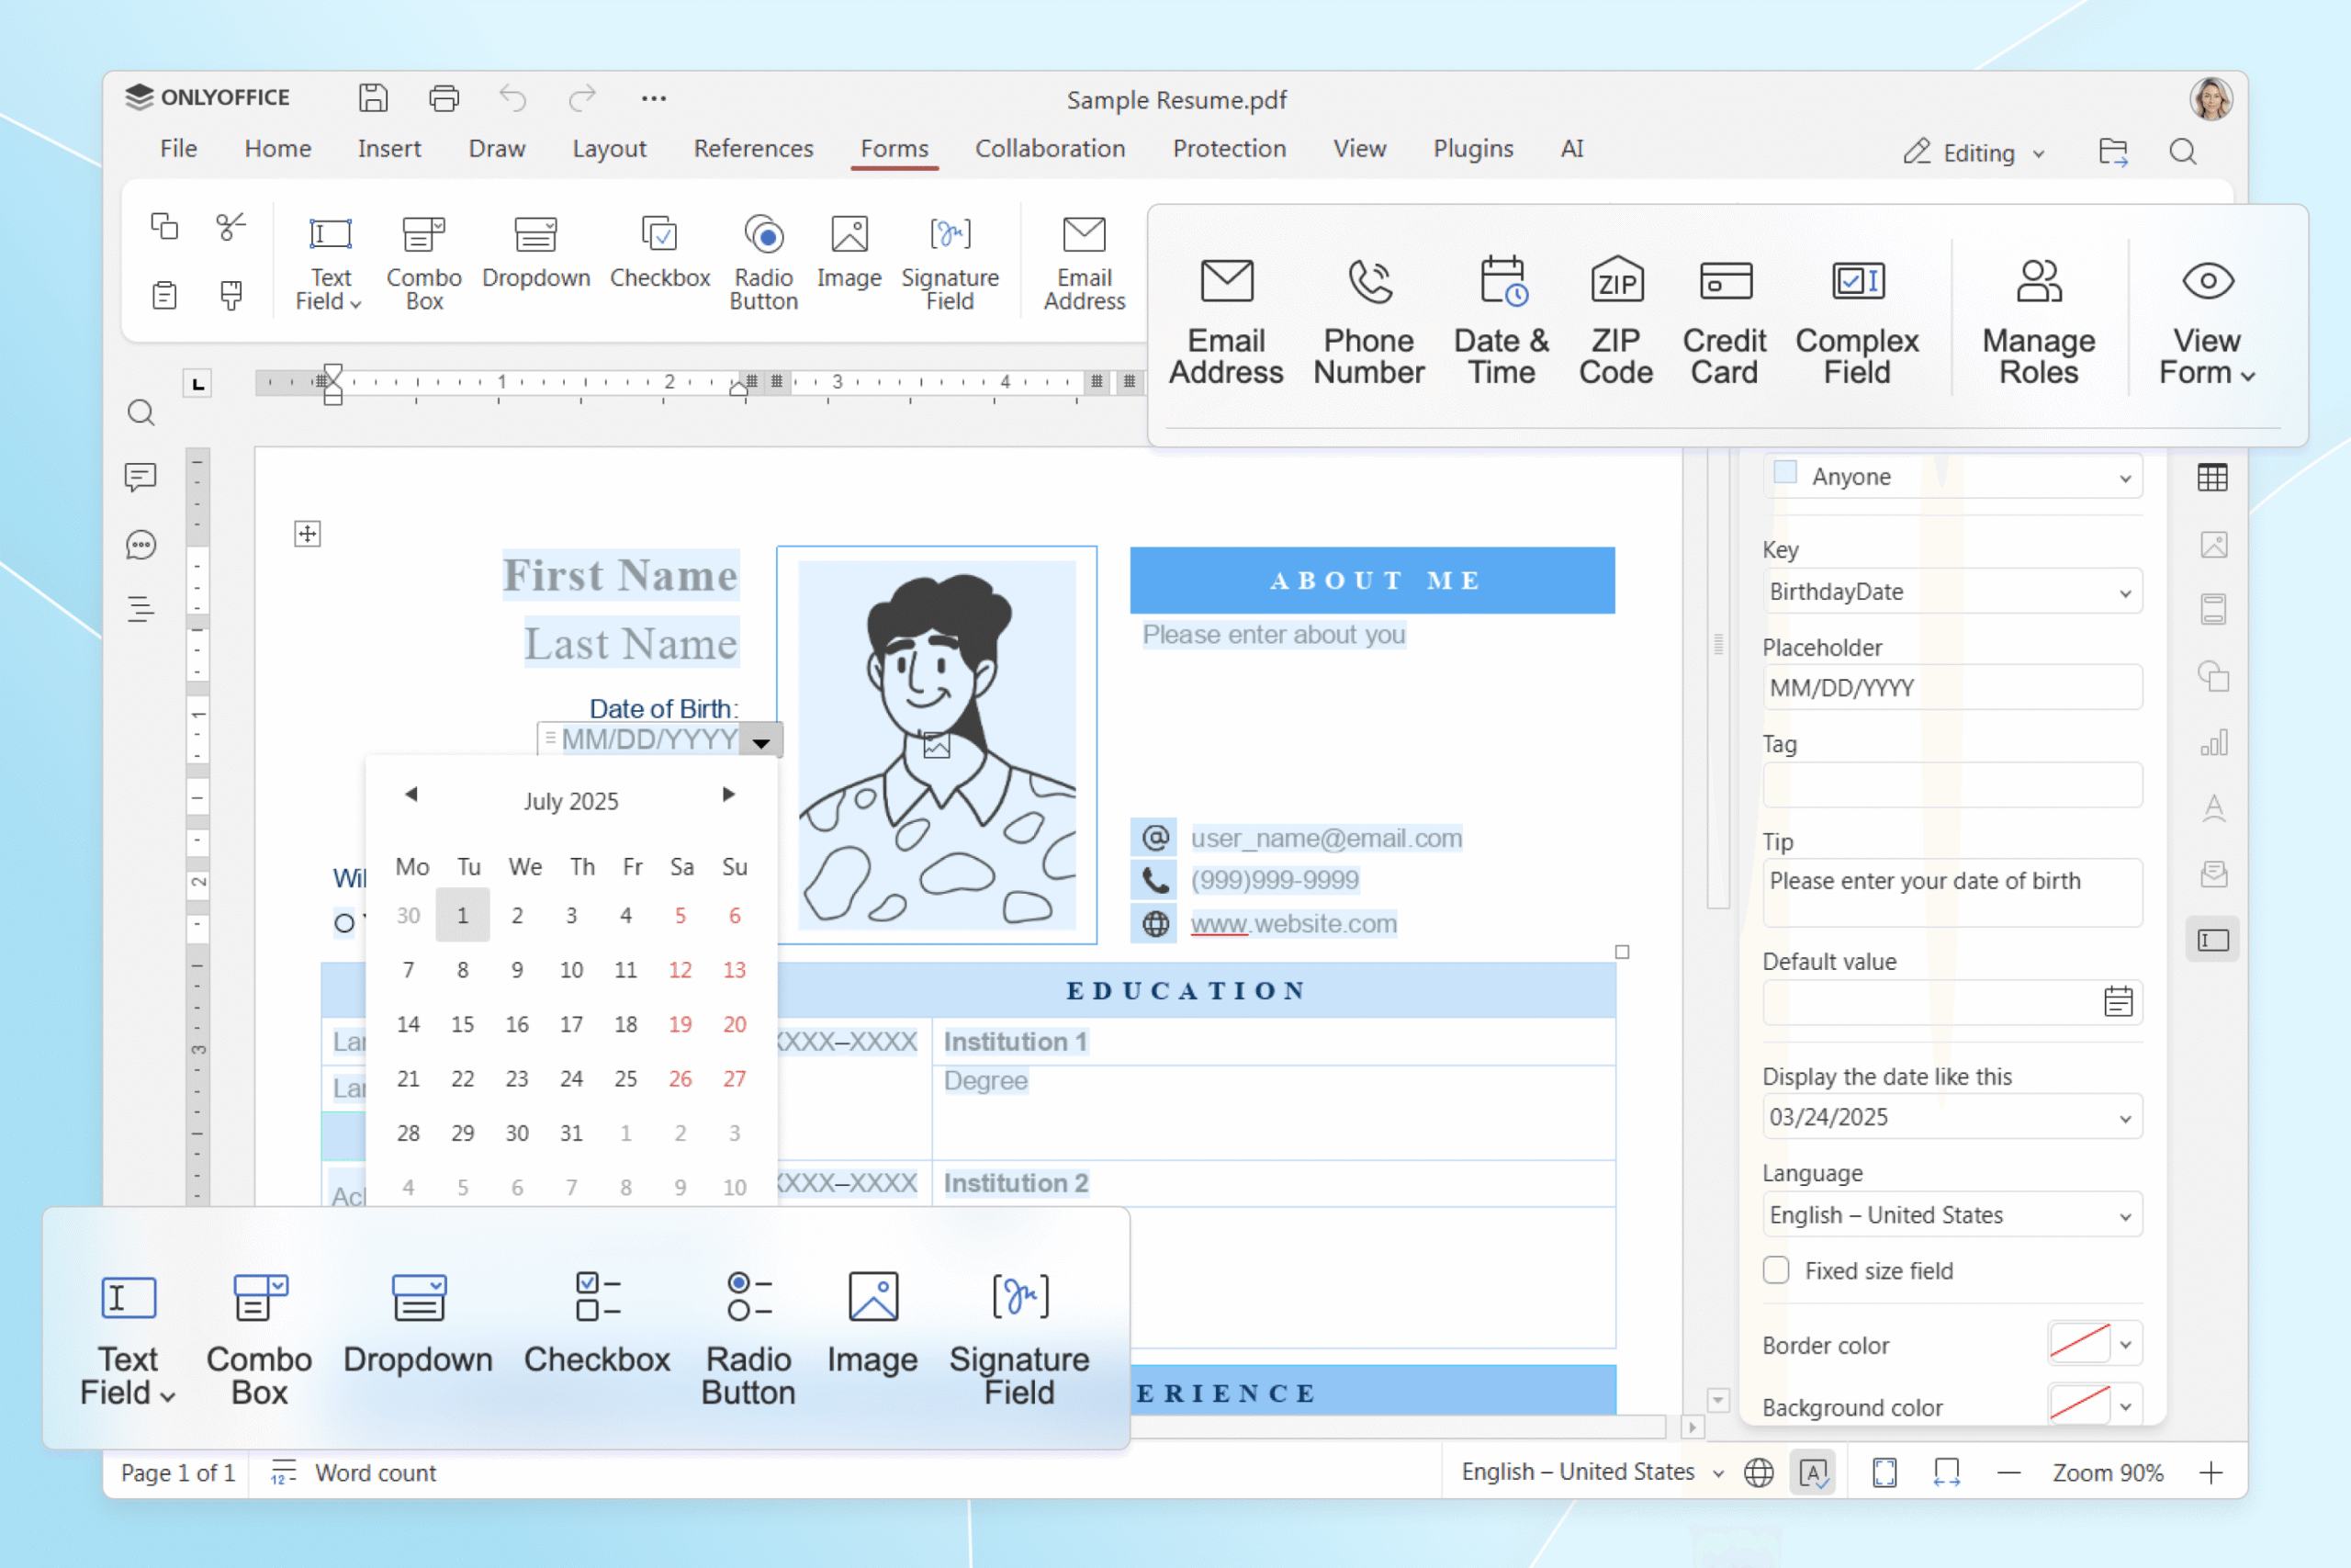The width and height of the screenshot is (2351, 1568).
Task: Open the Chat panel in left sidebar
Action: coord(141,545)
